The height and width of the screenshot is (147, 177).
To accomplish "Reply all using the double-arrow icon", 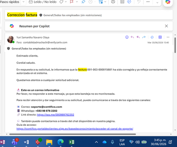I will 138,37.
